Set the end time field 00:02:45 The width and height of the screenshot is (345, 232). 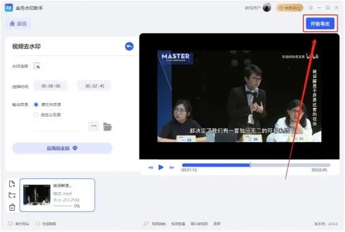(95, 86)
